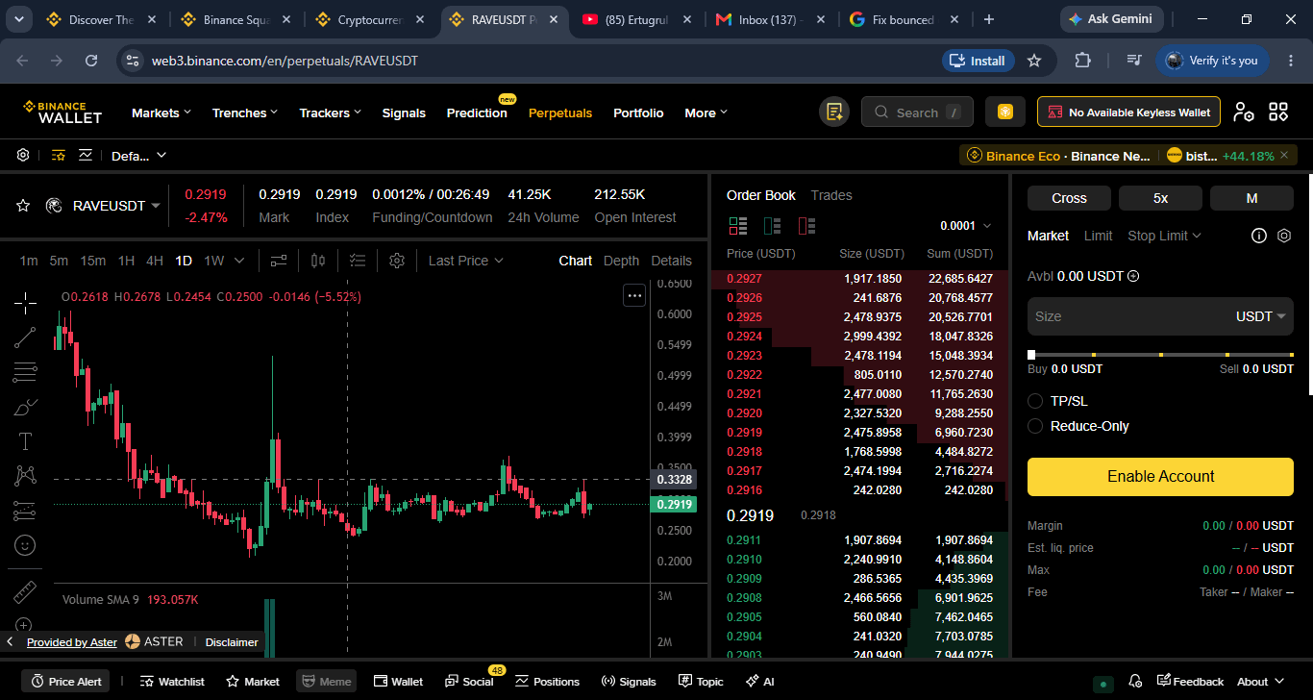Viewport: 1313px width, 700px height.
Task: Add funds with plus icon beside Avbl
Action: coord(1133,276)
